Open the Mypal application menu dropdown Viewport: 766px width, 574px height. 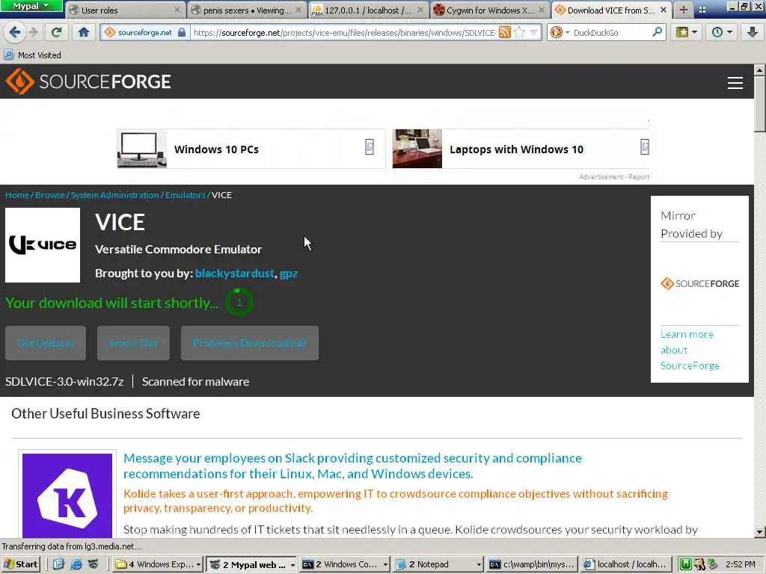click(x=31, y=6)
